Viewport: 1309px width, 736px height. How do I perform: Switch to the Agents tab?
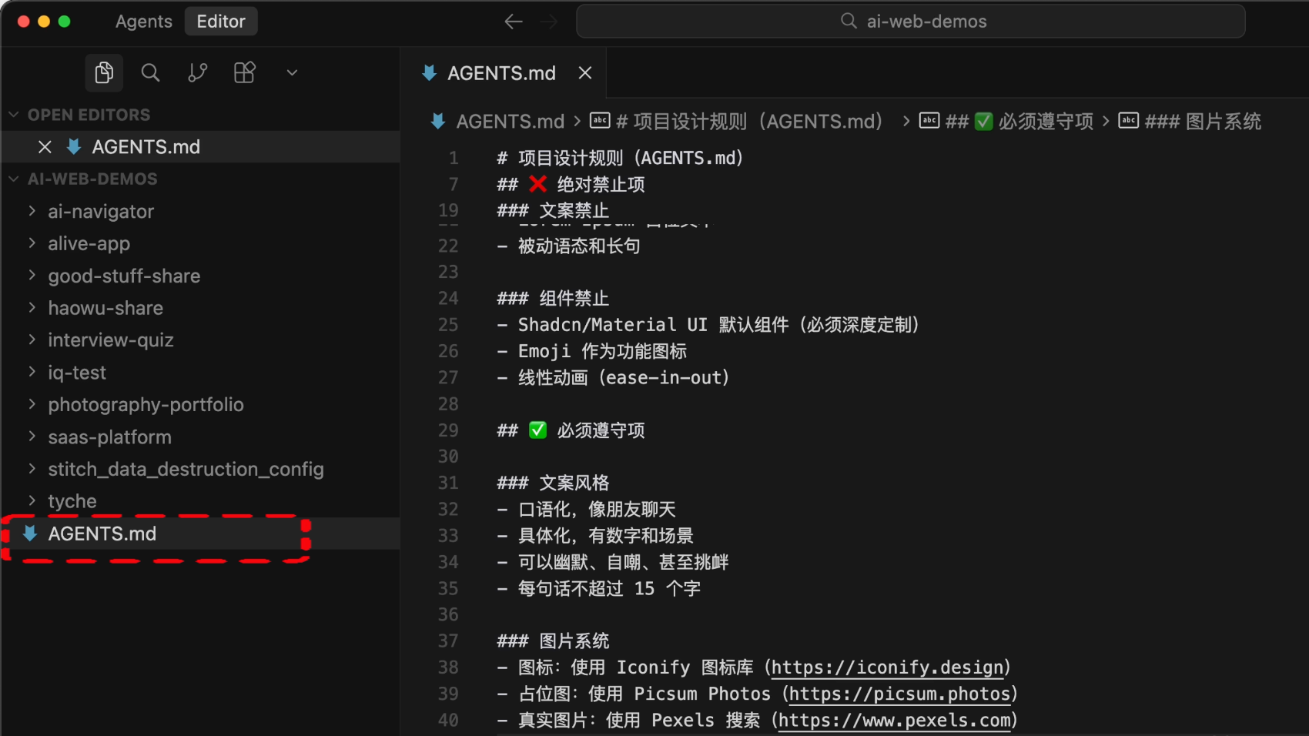[x=144, y=22]
